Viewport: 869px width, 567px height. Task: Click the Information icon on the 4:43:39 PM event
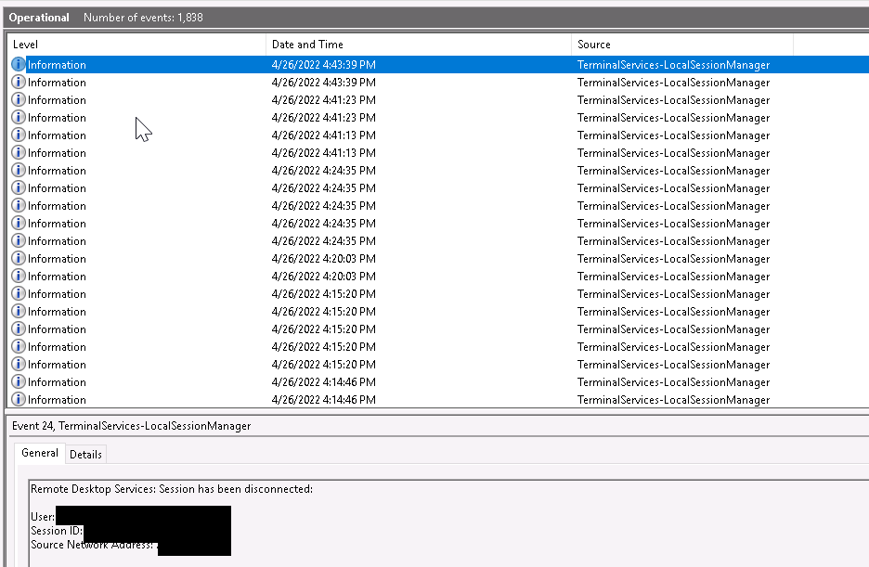pos(18,64)
